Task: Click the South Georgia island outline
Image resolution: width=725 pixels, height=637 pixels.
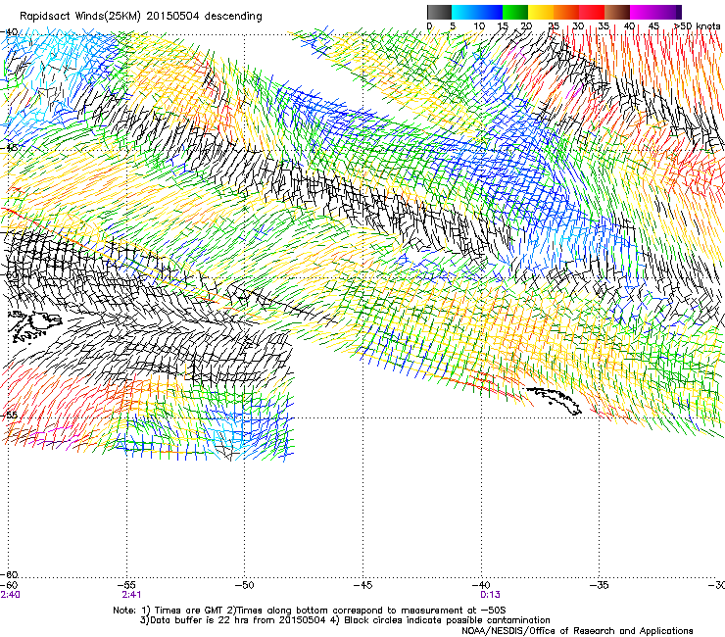Action: tap(554, 401)
